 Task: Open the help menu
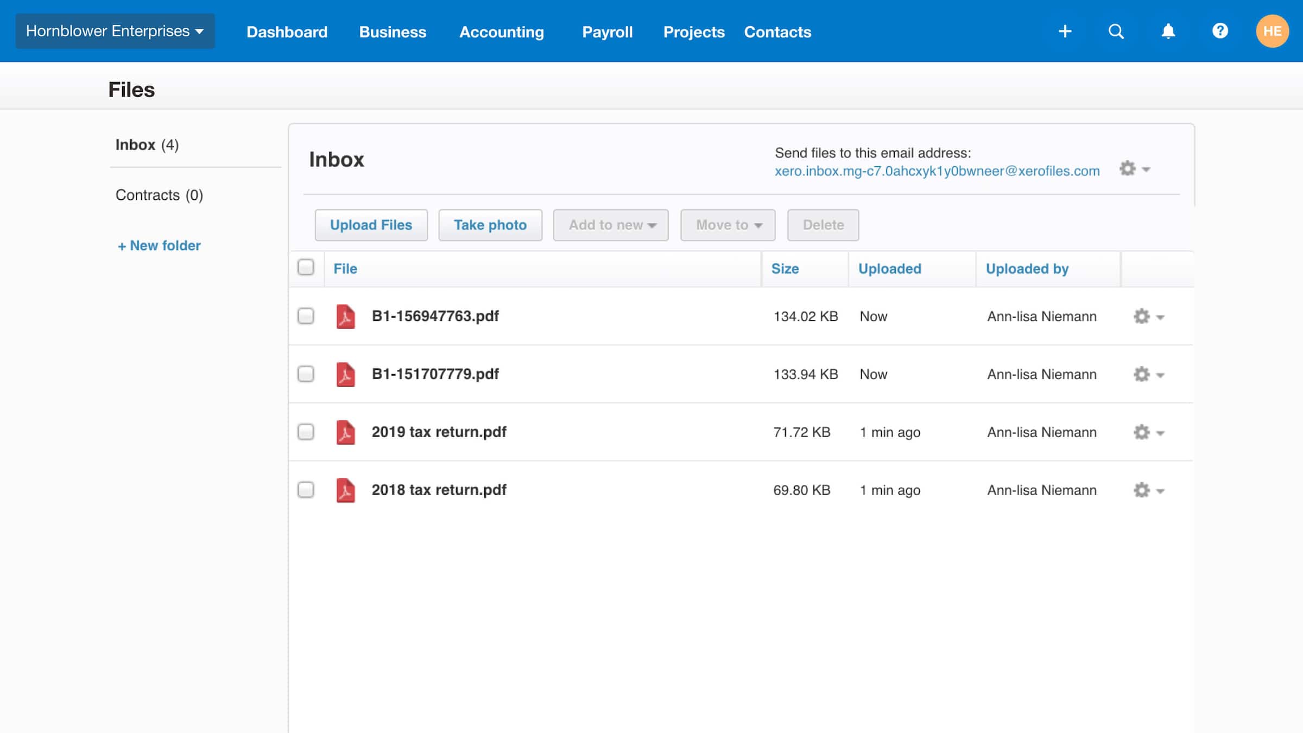pos(1220,31)
